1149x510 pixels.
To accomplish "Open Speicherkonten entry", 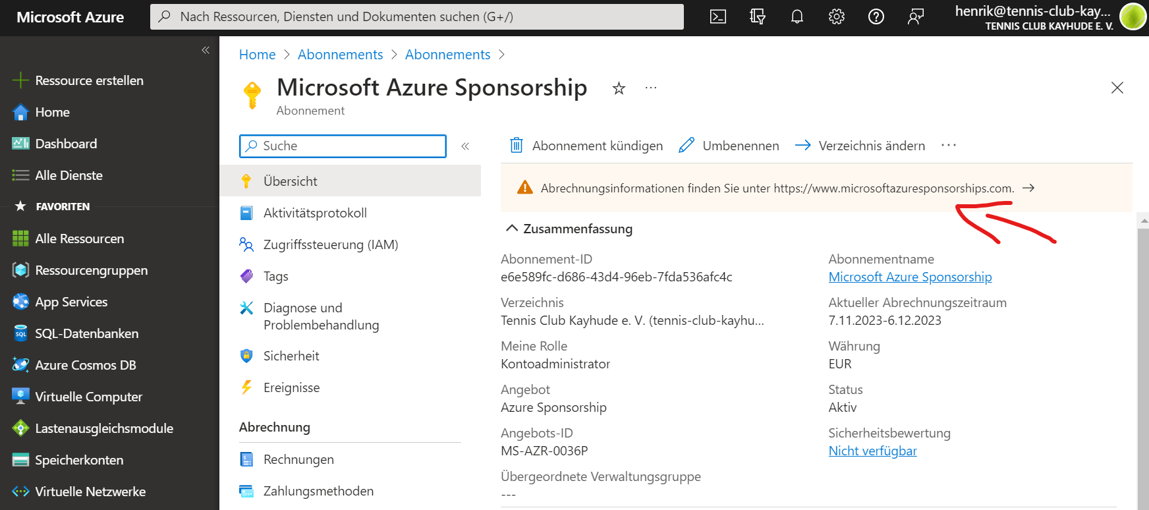I will pyautogui.click(x=67, y=460).
